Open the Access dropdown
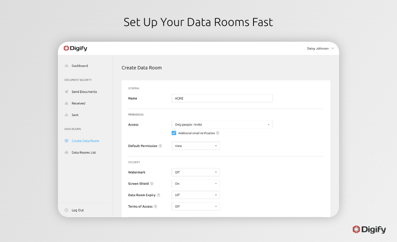The height and width of the screenshot is (242, 397). tap(222, 124)
